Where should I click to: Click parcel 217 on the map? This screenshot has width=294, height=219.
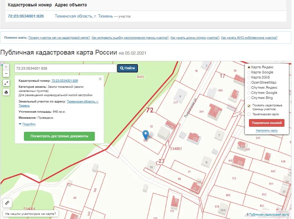176,102
